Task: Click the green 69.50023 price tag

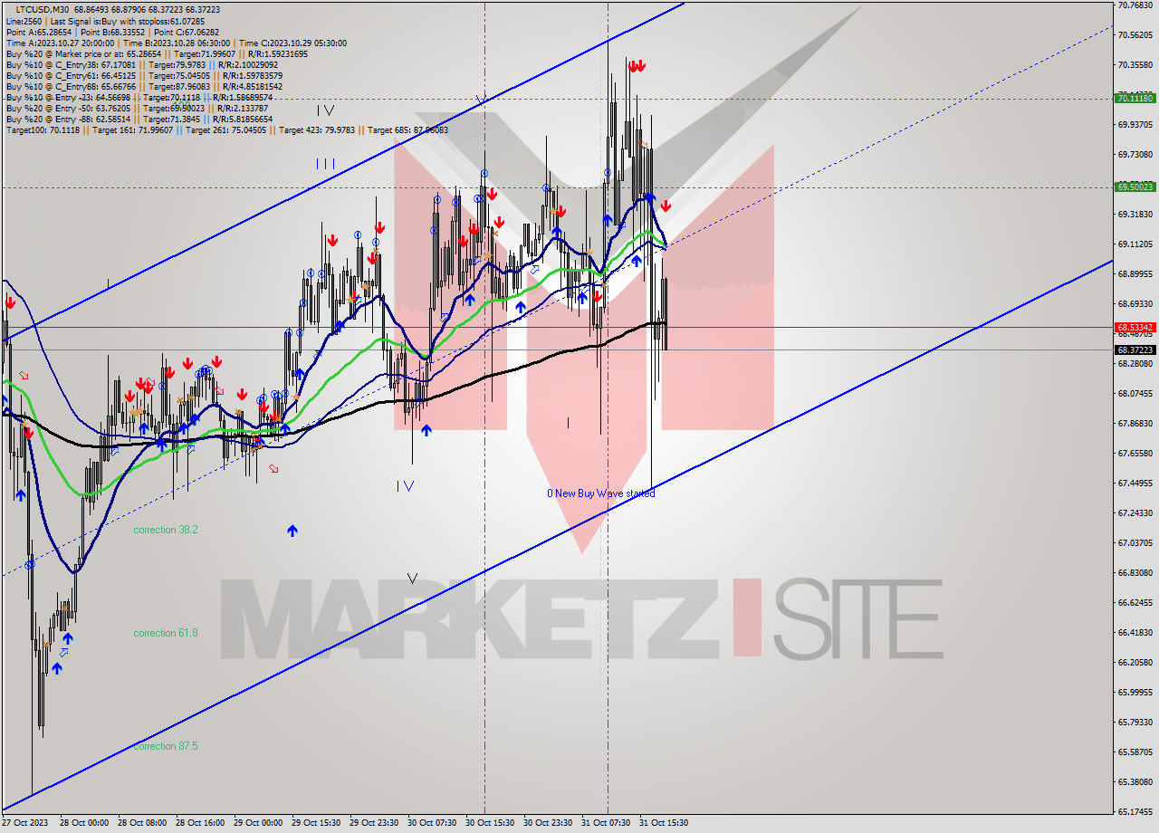Action: [1135, 187]
